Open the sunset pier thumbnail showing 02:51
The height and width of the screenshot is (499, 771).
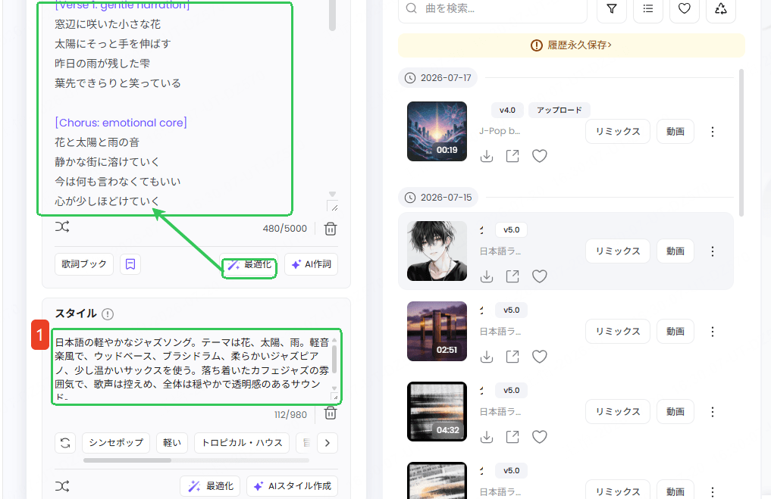[x=437, y=332]
